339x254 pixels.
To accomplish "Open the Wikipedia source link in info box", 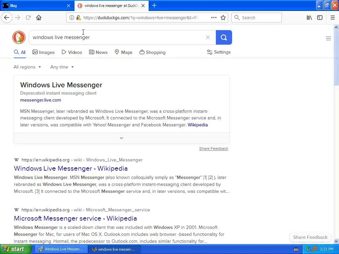I will 198,125.
